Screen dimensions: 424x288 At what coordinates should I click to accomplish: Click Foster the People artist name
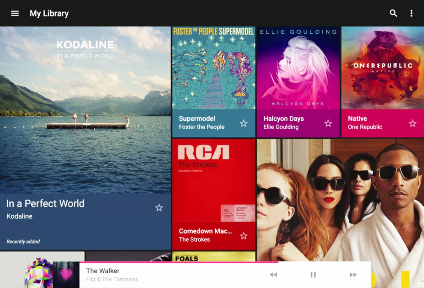[x=202, y=127]
